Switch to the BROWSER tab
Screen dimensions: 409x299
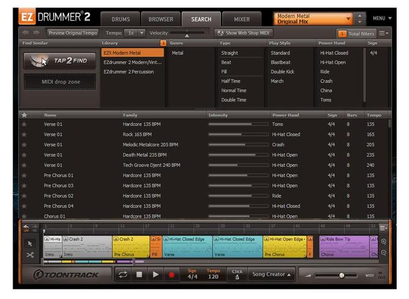coord(160,20)
